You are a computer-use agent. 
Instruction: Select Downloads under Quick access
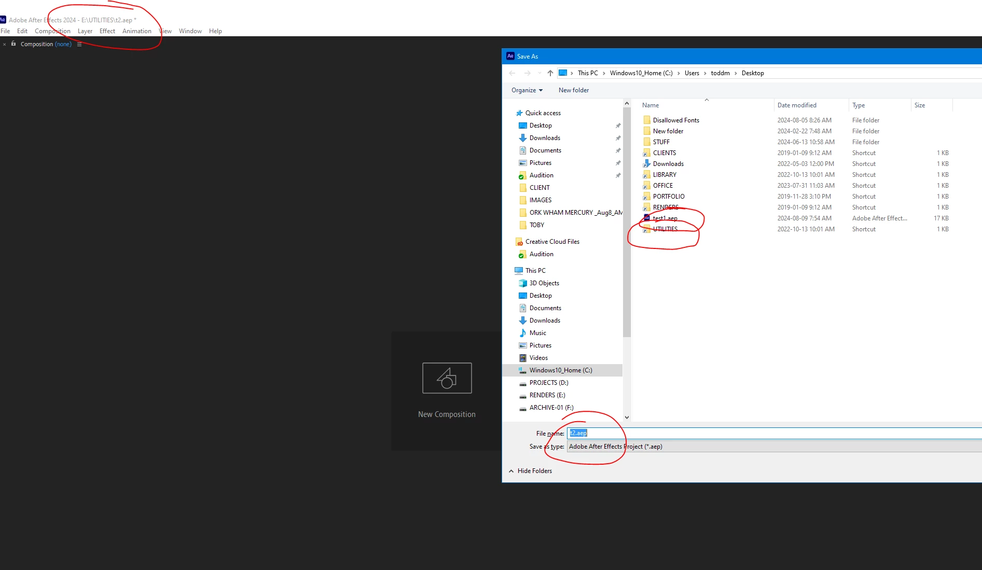click(545, 138)
